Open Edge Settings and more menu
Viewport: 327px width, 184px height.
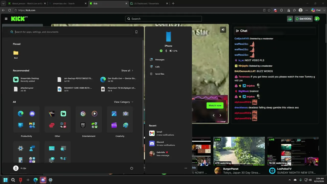tap(307, 10)
